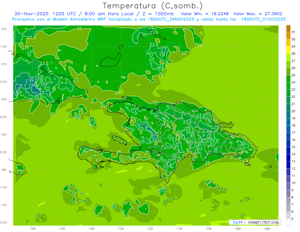The image size is (300, 232).
Task: Click the '22N' latitude axis label
Action: pyautogui.click(x=3, y=29)
